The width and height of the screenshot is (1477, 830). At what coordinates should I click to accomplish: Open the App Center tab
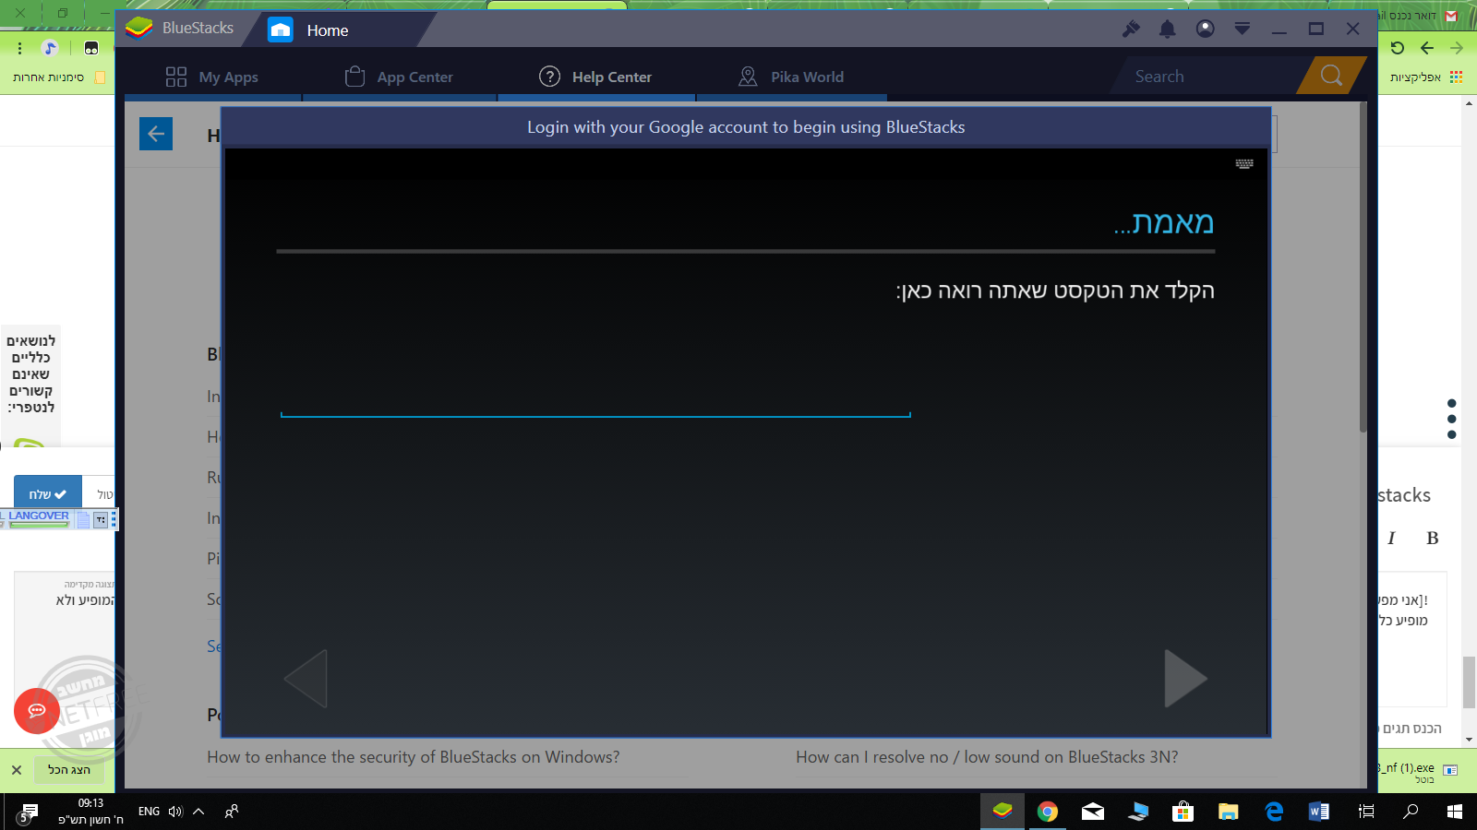(x=399, y=77)
